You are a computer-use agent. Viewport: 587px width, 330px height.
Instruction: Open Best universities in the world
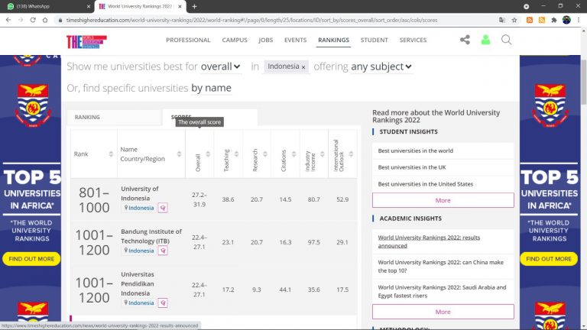[416, 150]
